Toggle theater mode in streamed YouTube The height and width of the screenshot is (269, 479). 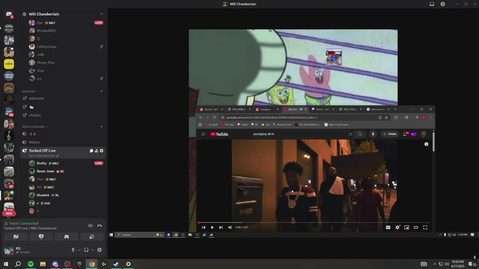pyautogui.click(x=416, y=227)
